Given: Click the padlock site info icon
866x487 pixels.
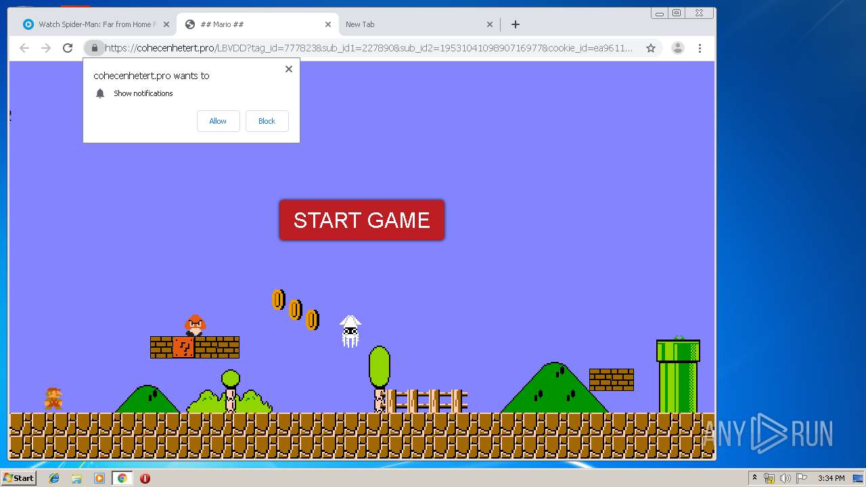Looking at the screenshot, I should point(95,48).
